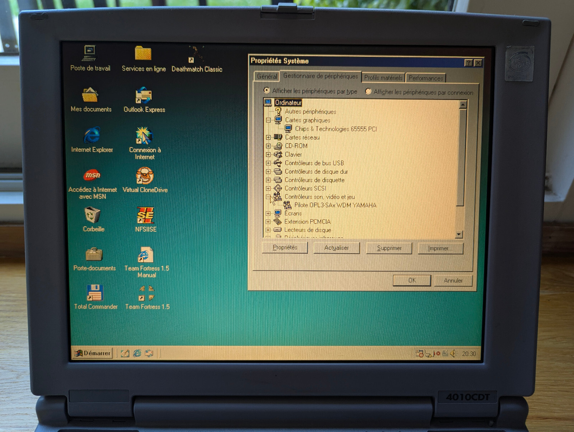This screenshot has width=574, height=432.
Task: Launch the NFSIISE game shortcut
Action: coord(145,215)
